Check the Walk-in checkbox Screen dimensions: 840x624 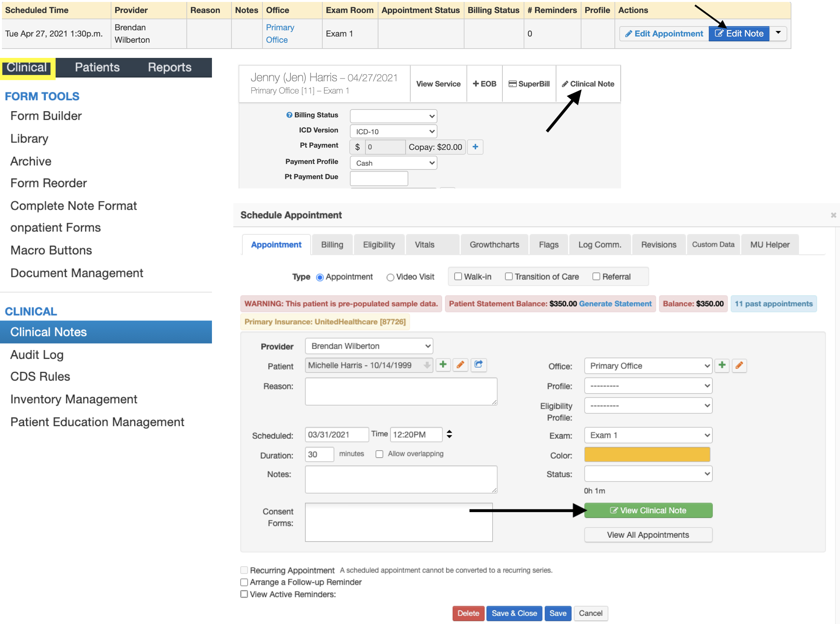(458, 277)
